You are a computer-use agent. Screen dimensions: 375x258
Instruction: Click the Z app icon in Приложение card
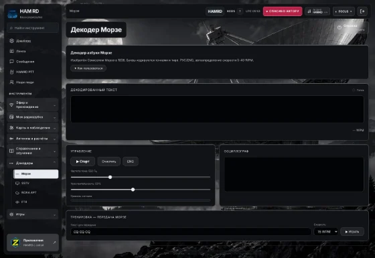(15, 243)
